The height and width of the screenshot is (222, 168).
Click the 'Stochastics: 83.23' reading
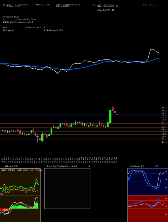point(11,17)
